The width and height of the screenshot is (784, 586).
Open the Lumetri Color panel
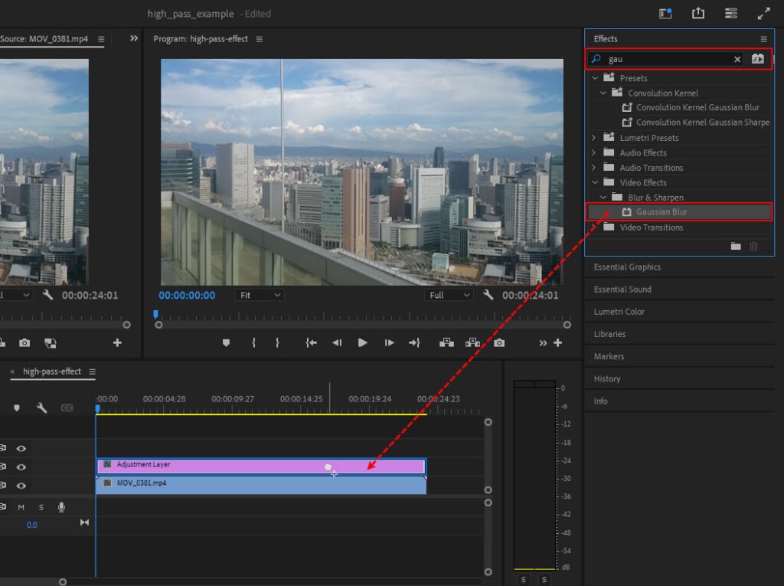[619, 312]
